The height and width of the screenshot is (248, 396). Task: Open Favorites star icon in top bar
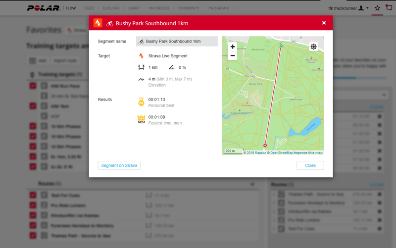(x=377, y=8)
